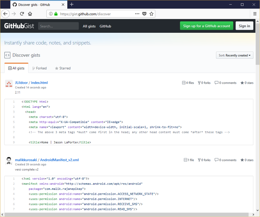Open malikkurosaki user profile link

[x=26, y=160]
